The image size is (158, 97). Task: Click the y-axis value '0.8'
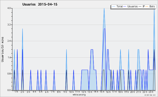(9, 74)
